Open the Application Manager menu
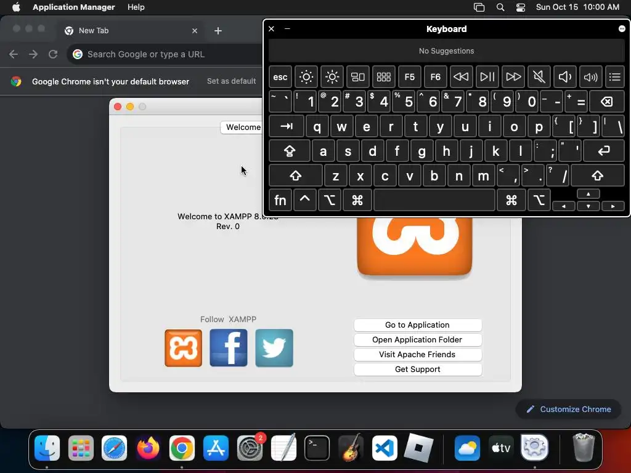Viewport: 631px width, 473px height. (x=74, y=7)
